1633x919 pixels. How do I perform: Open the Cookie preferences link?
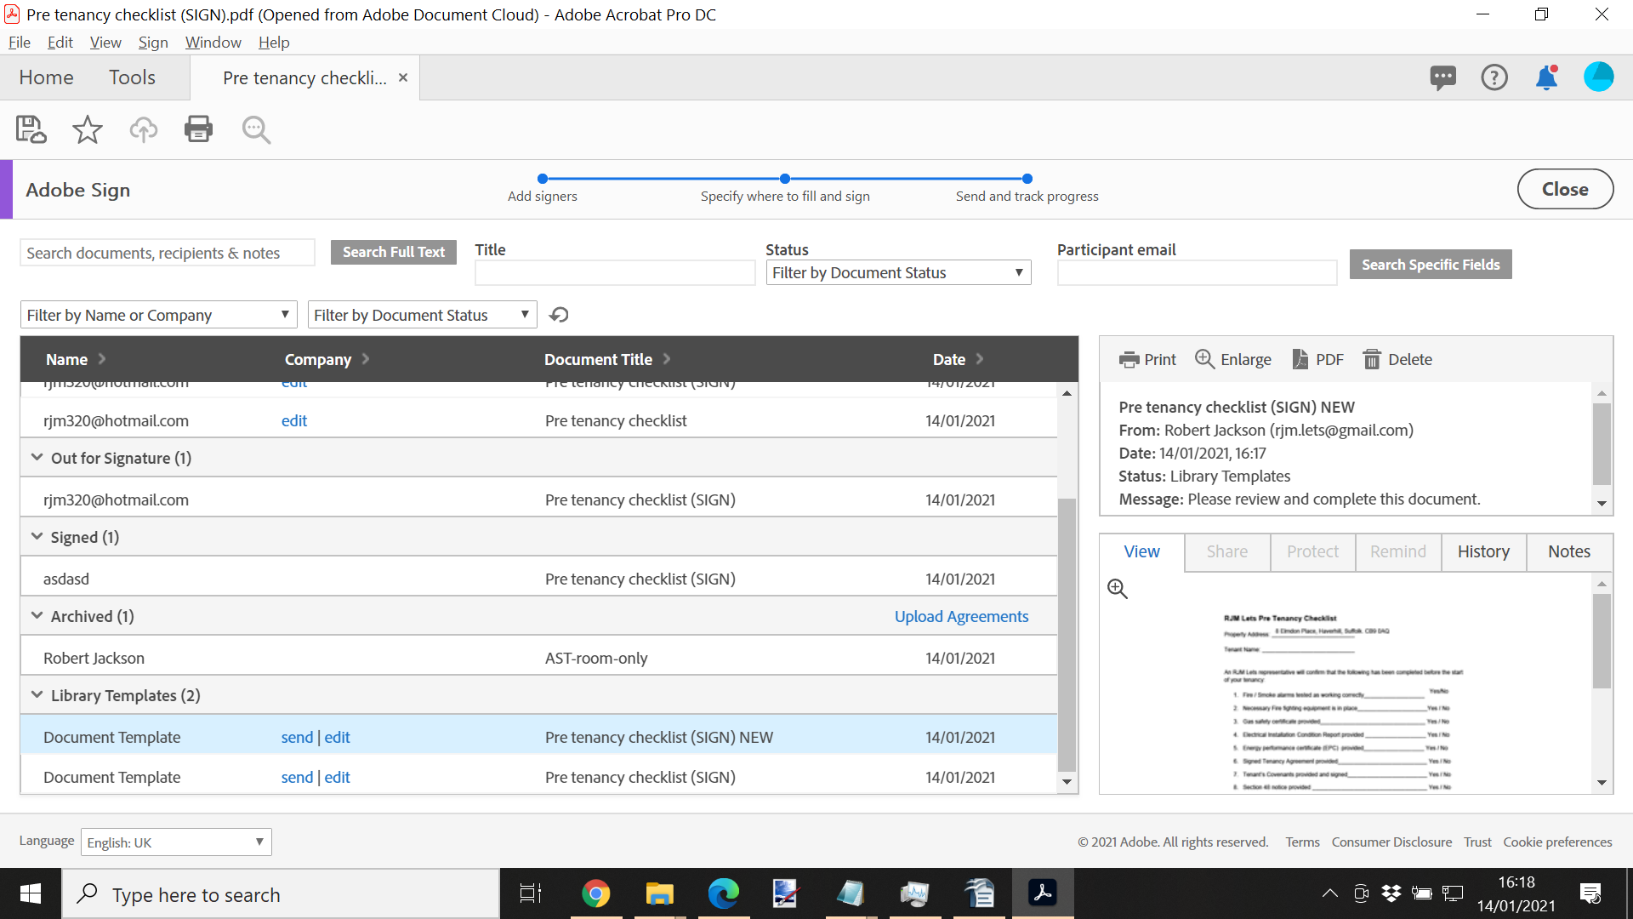[x=1557, y=842]
